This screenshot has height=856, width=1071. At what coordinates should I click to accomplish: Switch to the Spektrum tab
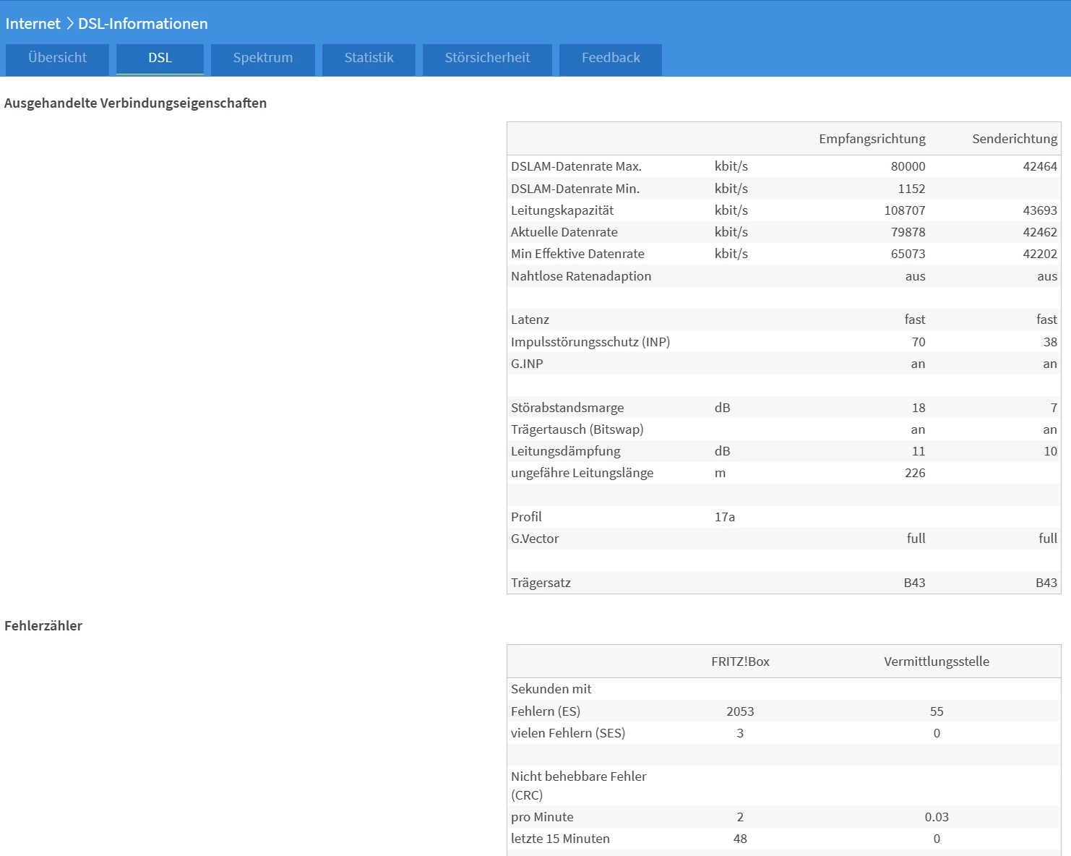pyautogui.click(x=262, y=58)
